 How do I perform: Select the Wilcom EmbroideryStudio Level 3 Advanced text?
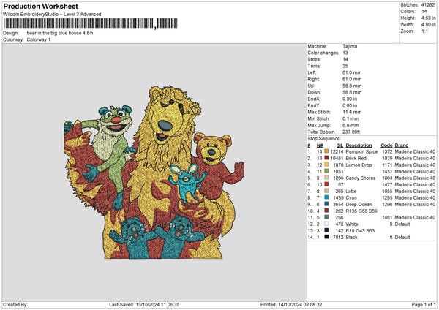(x=52, y=15)
